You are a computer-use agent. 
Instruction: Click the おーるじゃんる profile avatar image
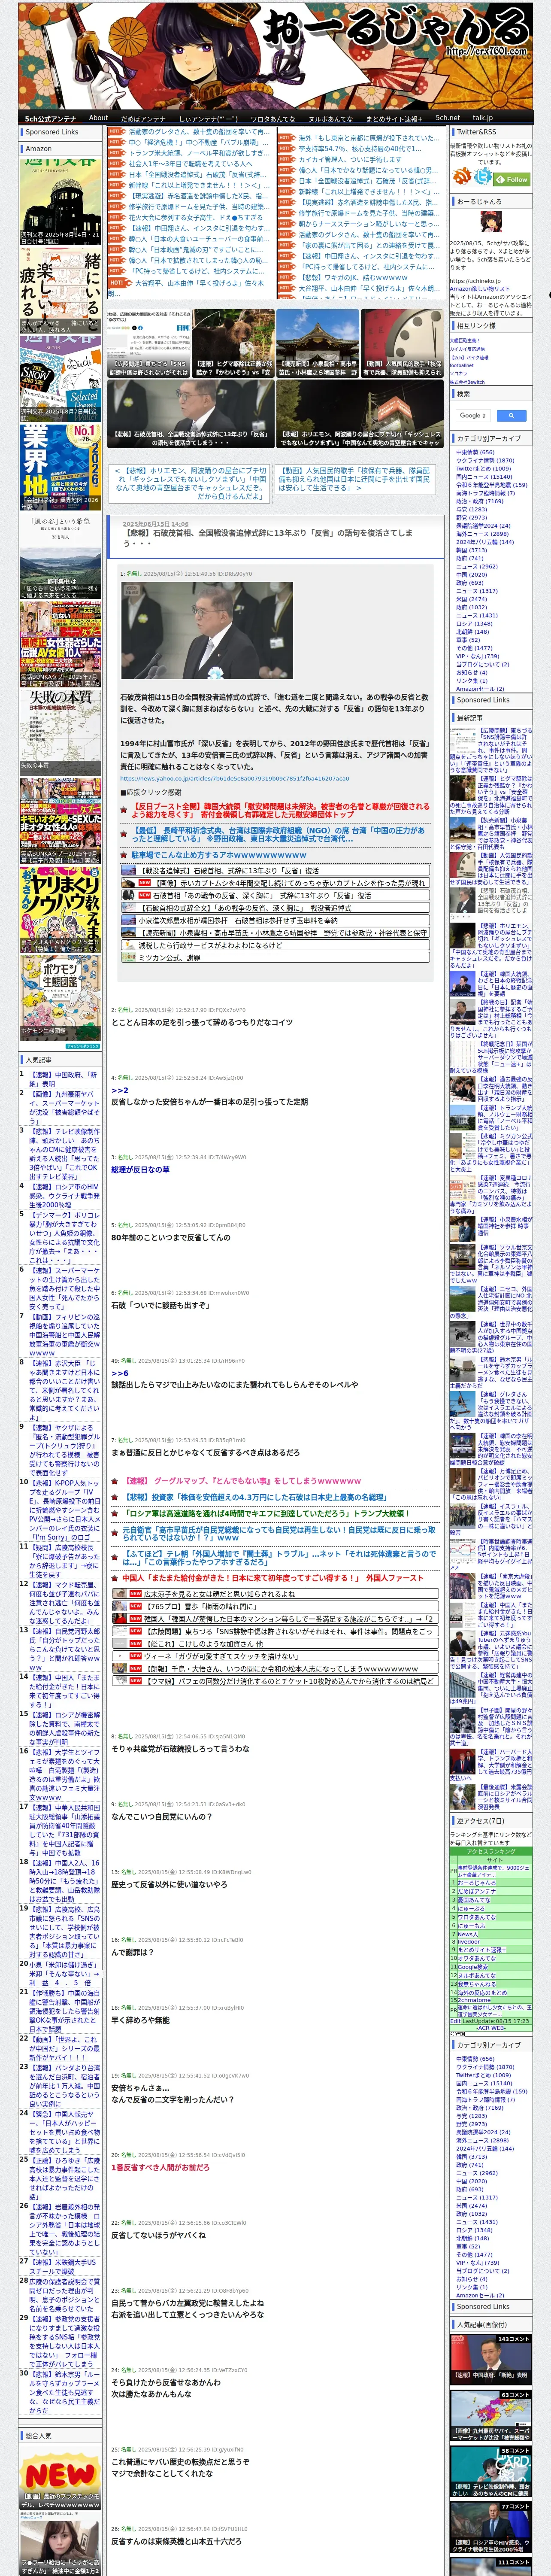pyautogui.click(x=490, y=223)
